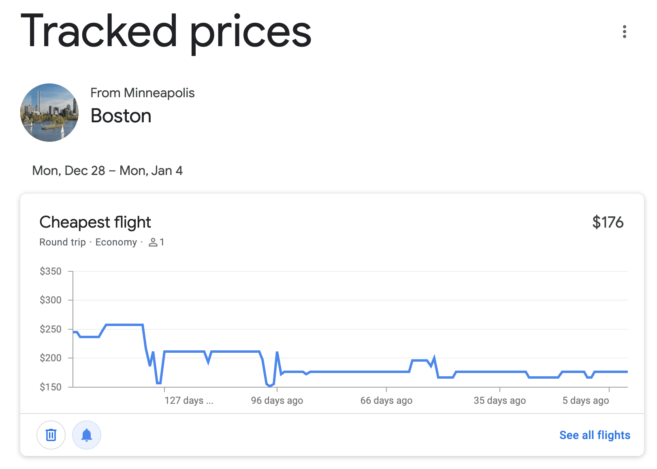
Task: Select the Boston skyline thumbnail
Action: (49, 113)
